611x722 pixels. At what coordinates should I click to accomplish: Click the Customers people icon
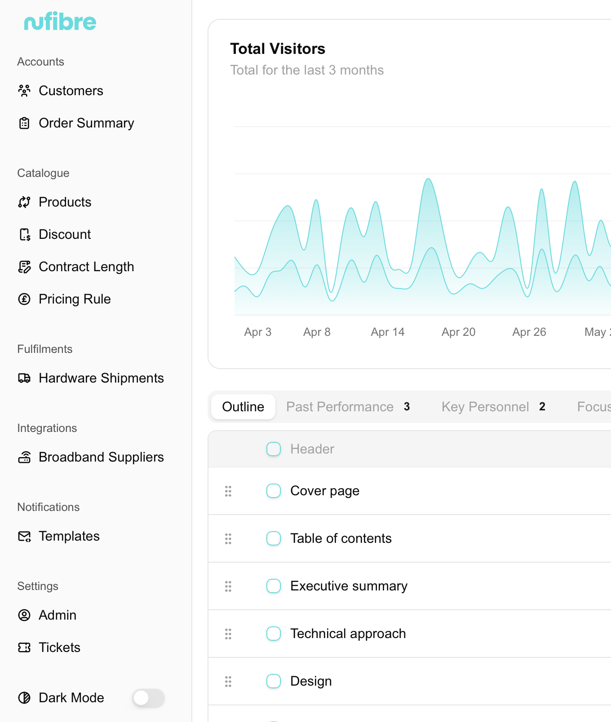(24, 91)
